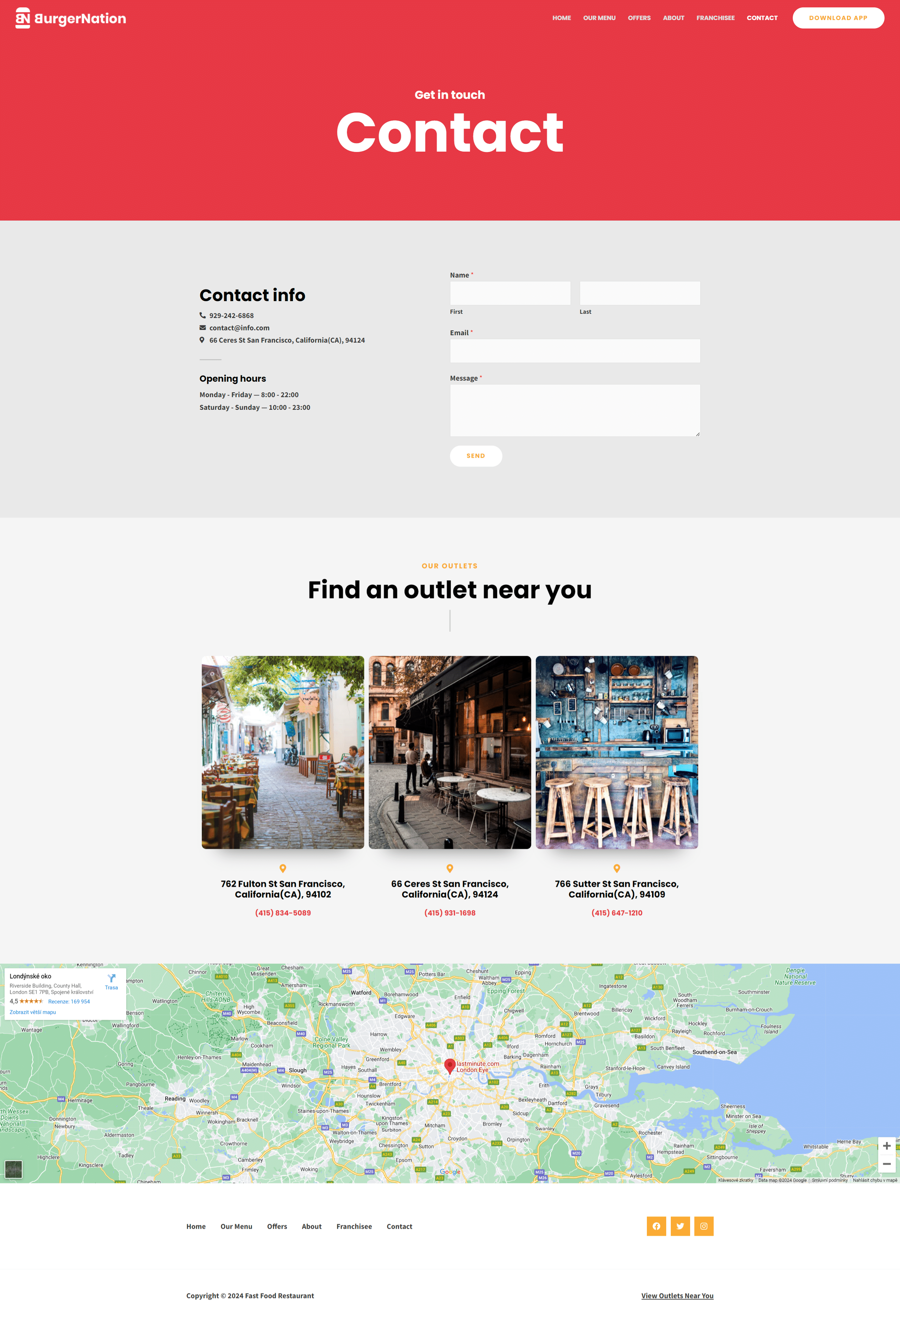Open About in header navigation
The width and height of the screenshot is (900, 1323).
click(x=674, y=18)
